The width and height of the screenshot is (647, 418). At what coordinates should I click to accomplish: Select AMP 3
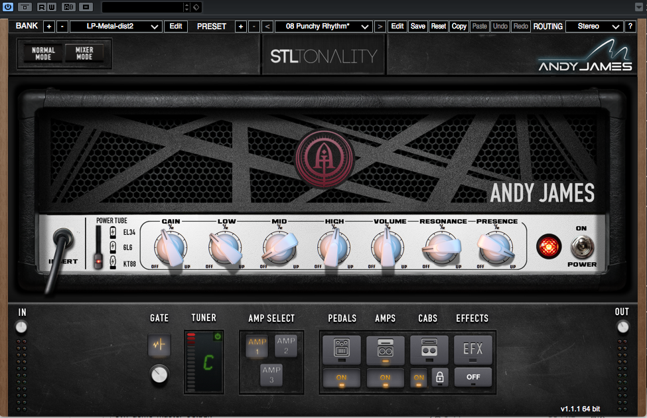[271, 375]
